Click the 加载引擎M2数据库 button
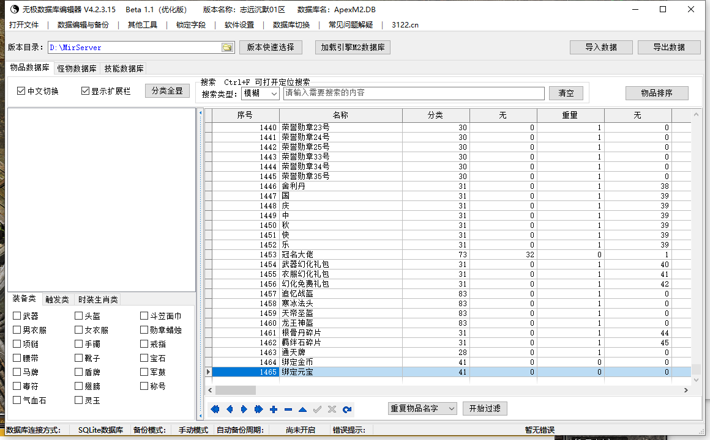This screenshot has width=710, height=440. tap(353, 47)
